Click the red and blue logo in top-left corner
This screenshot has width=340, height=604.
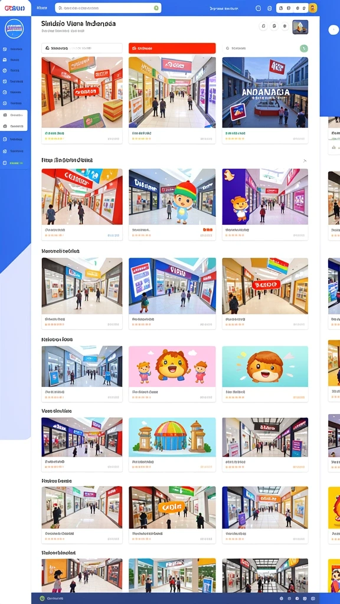14,8
